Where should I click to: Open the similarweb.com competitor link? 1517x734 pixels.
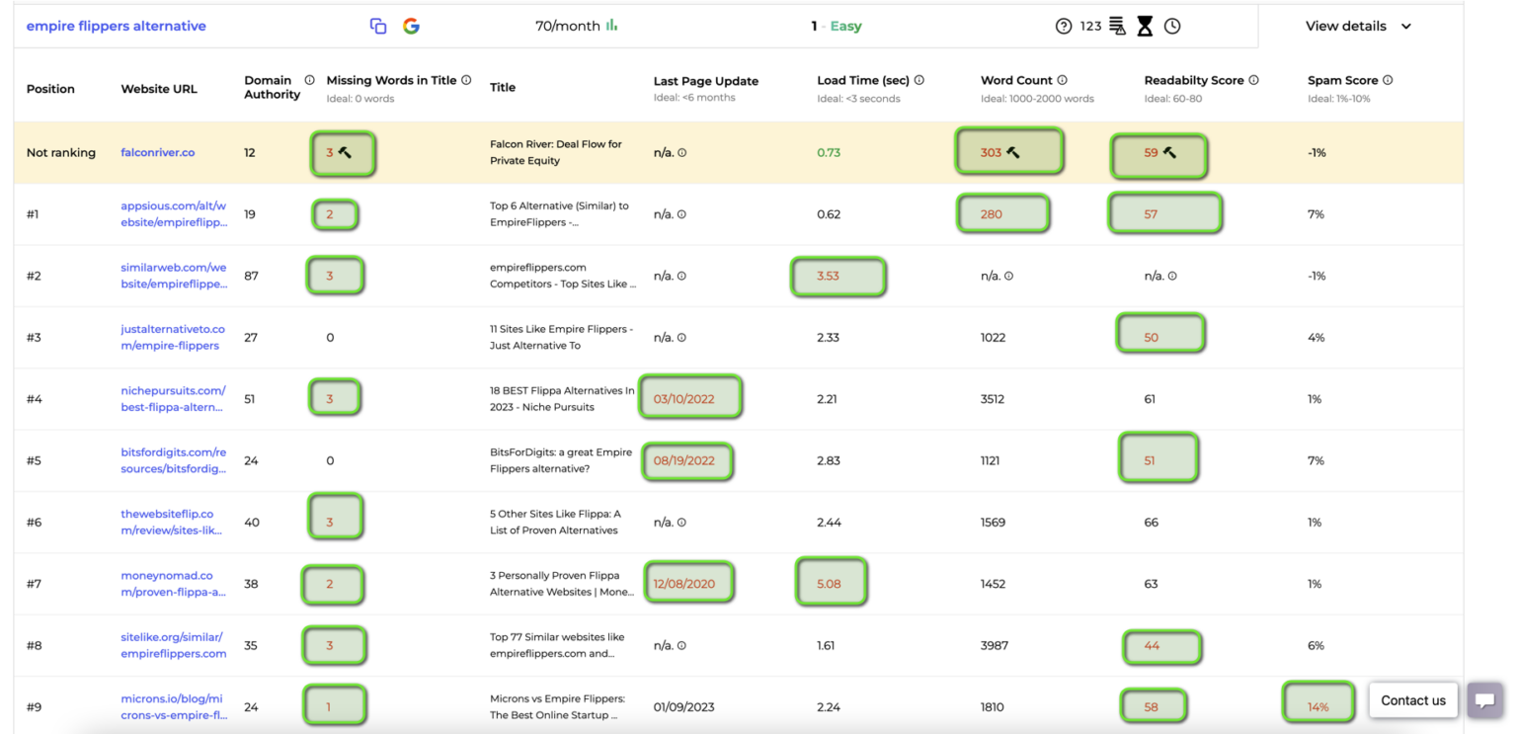[x=174, y=276]
